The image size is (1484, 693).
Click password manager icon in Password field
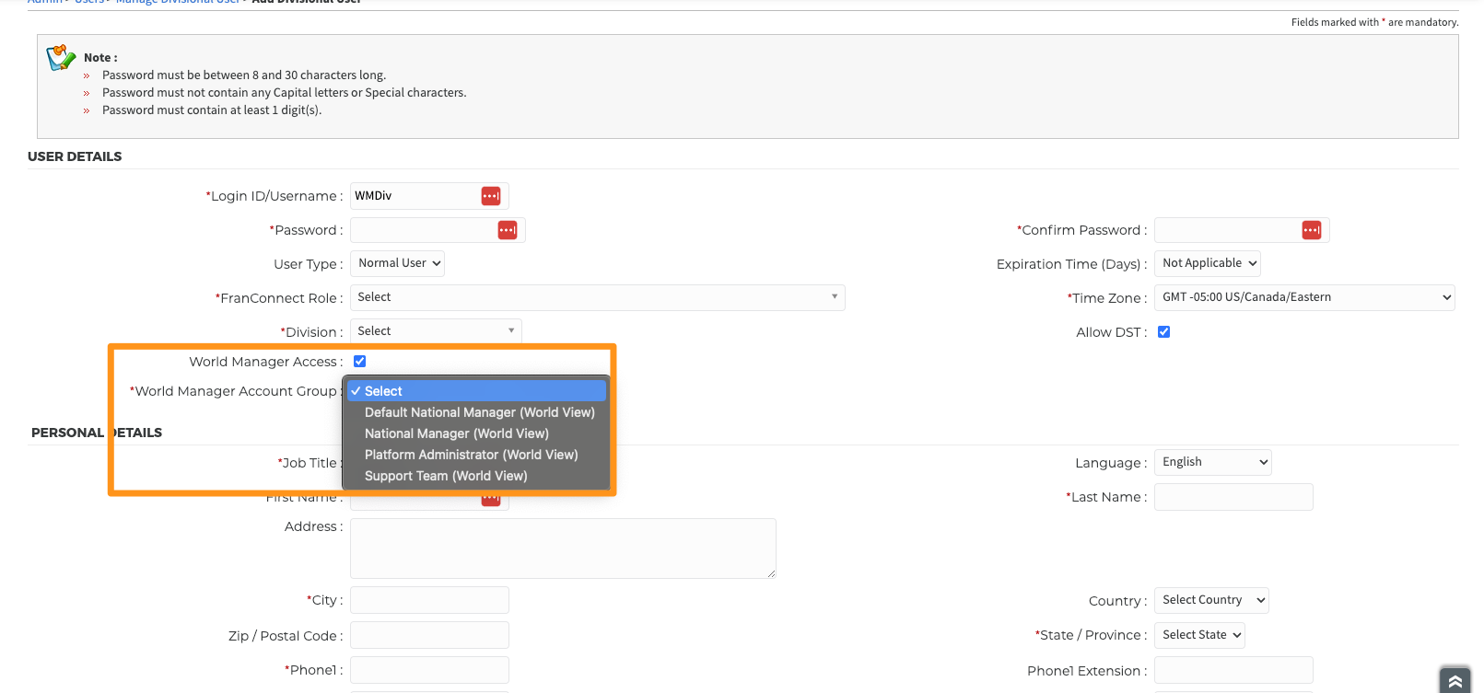pos(508,230)
